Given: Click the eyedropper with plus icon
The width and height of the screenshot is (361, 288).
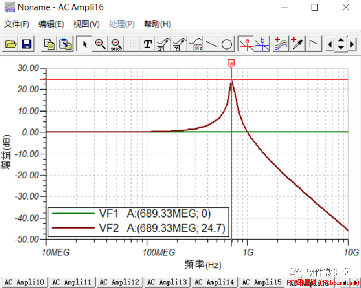Looking at the screenshot, I should tap(297, 44).
